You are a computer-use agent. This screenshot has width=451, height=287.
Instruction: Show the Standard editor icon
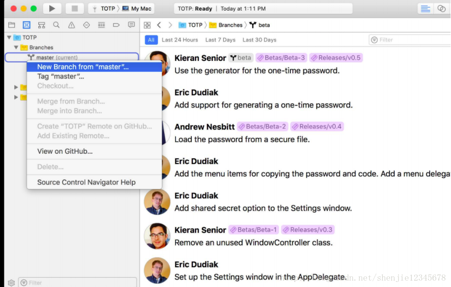coord(425,9)
